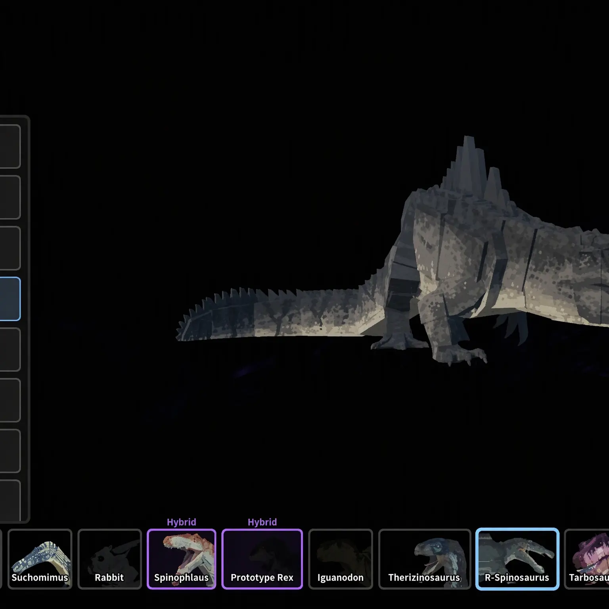The height and width of the screenshot is (609, 609).
Task: Click the blue highlighted slot in left panel
Action: [10, 299]
